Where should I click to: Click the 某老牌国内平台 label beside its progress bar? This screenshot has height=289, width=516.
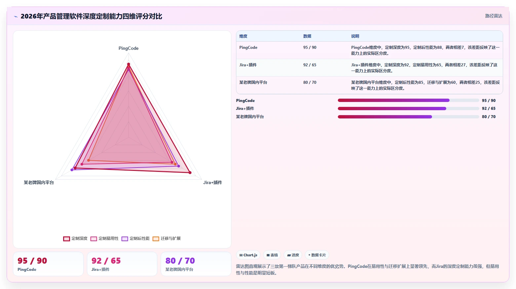tap(250, 117)
